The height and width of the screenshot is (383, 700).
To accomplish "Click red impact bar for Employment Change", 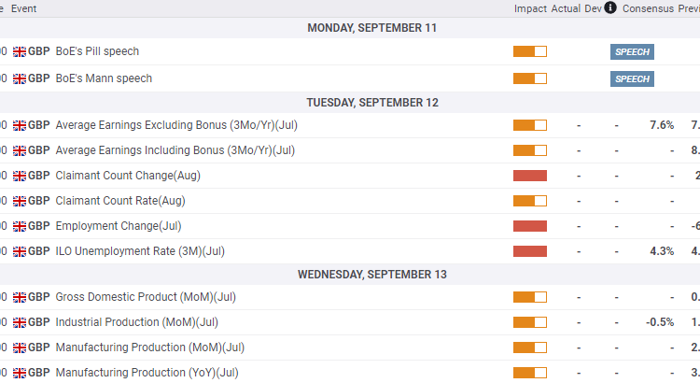I will click(529, 226).
